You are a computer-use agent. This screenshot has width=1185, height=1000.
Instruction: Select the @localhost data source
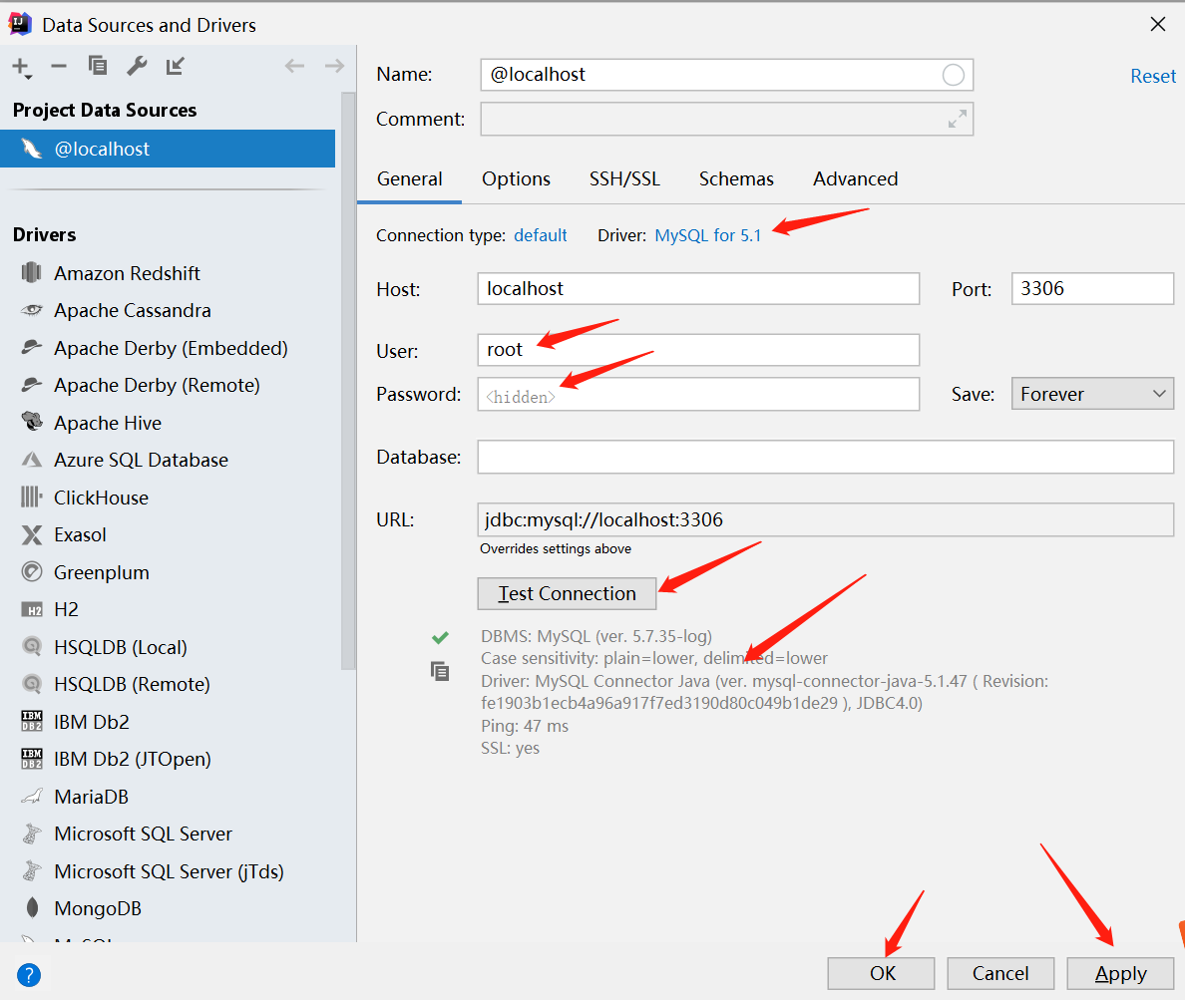point(168,149)
